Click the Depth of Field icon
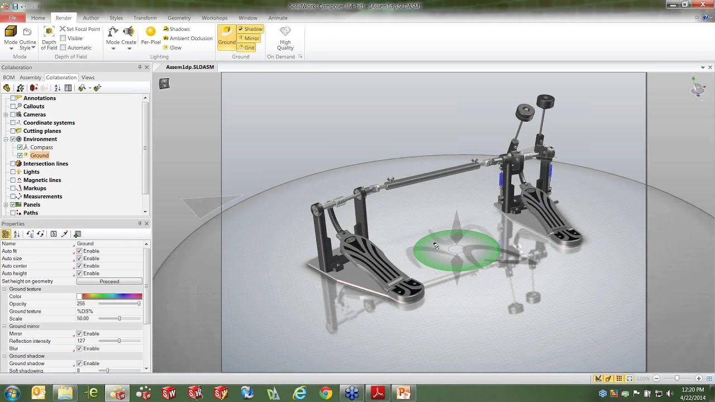Screen dimensions: 715x402 pos(49,38)
